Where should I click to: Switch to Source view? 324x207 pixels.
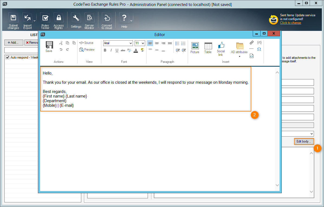click(87, 43)
